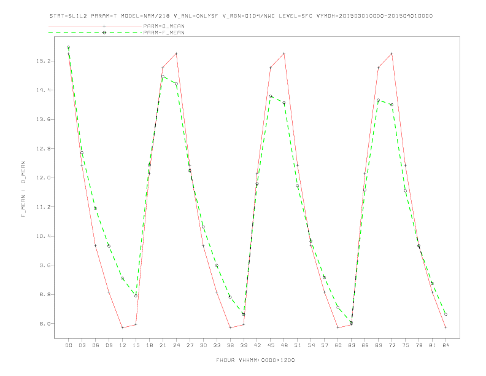Click the F_MEAN circle data point at hour 00
This screenshot has height=376, width=486.
[69, 47]
